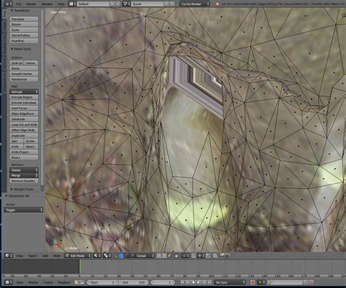Jump to previous keyframe
The width and height of the screenshot is (346, 288).
pos(188,282)
